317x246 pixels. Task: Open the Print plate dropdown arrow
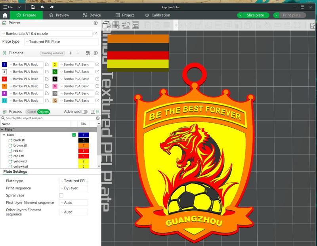[x=276, y=15]
